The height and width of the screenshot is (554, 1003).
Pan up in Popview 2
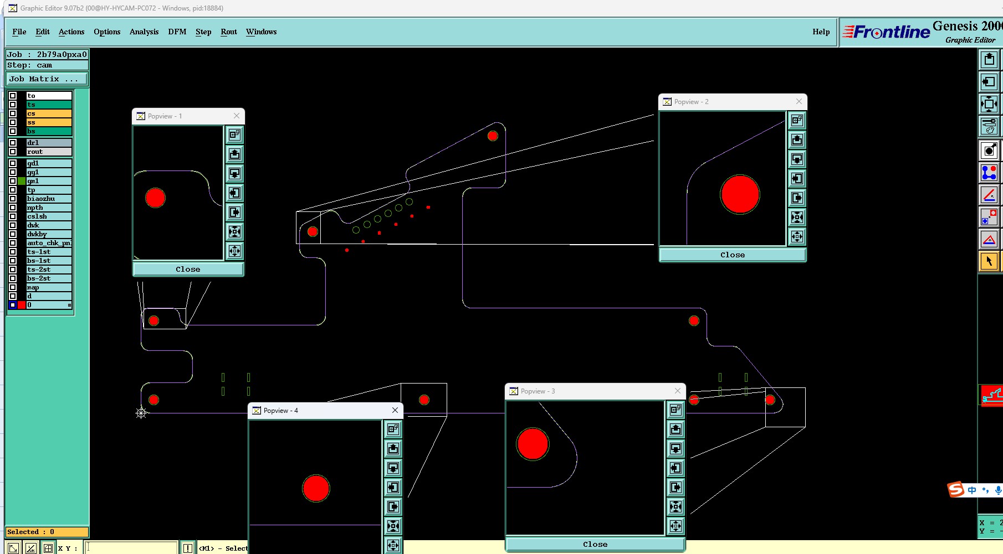(x=797, y=139)
